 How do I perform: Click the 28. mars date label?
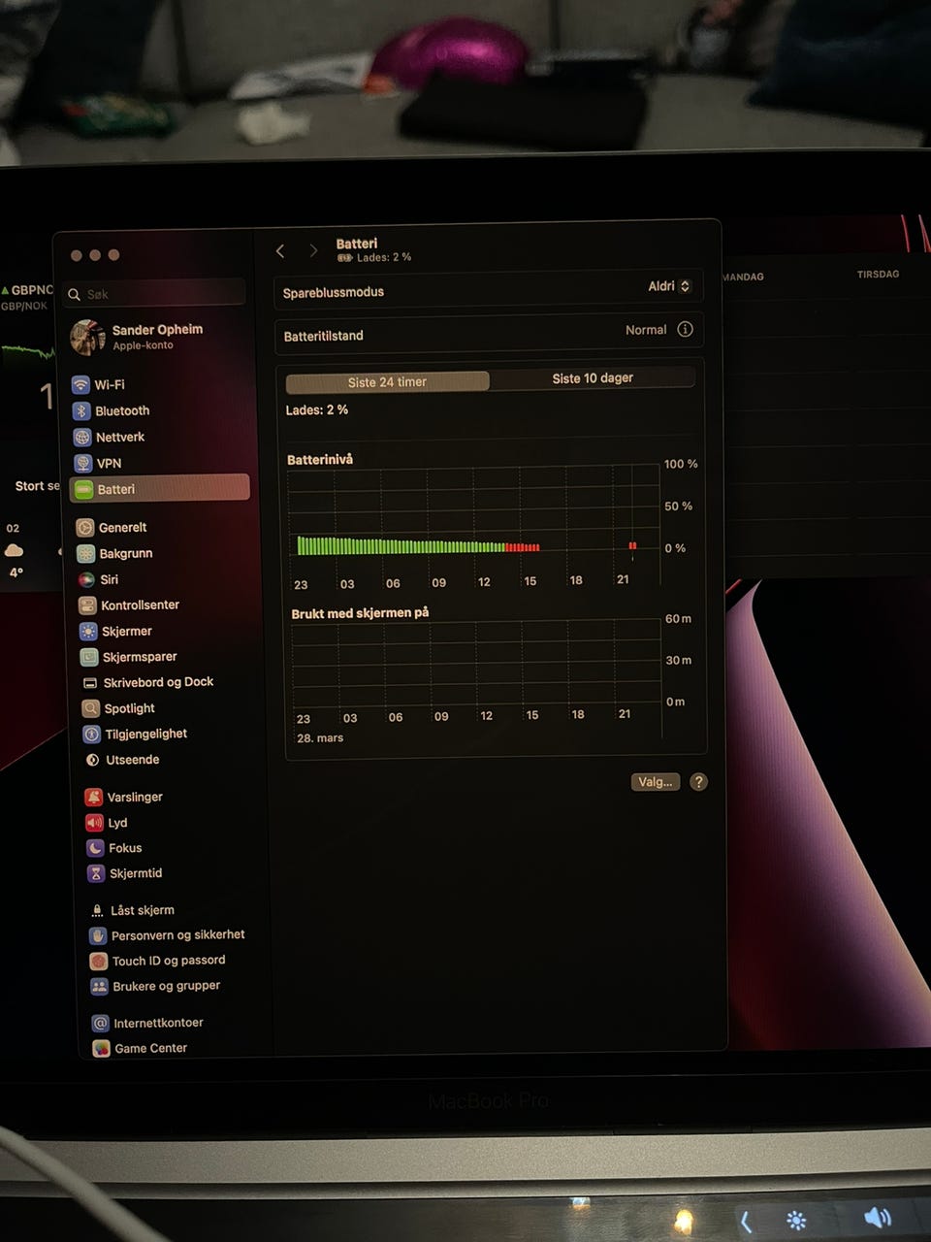[320, 737]
